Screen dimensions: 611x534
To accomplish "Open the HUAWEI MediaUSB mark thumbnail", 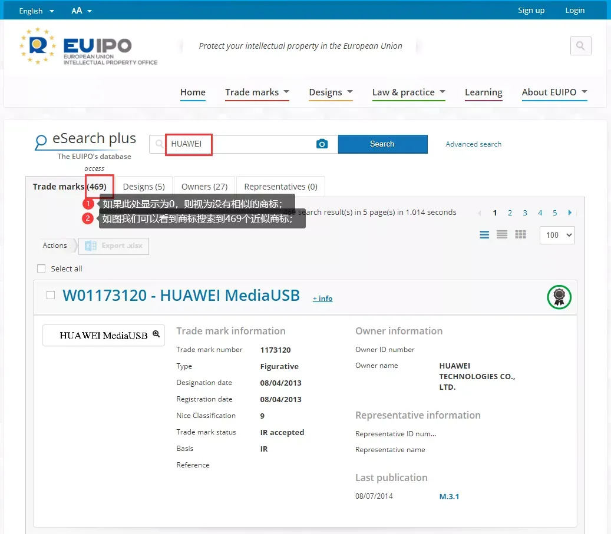I will click(104, 336).
